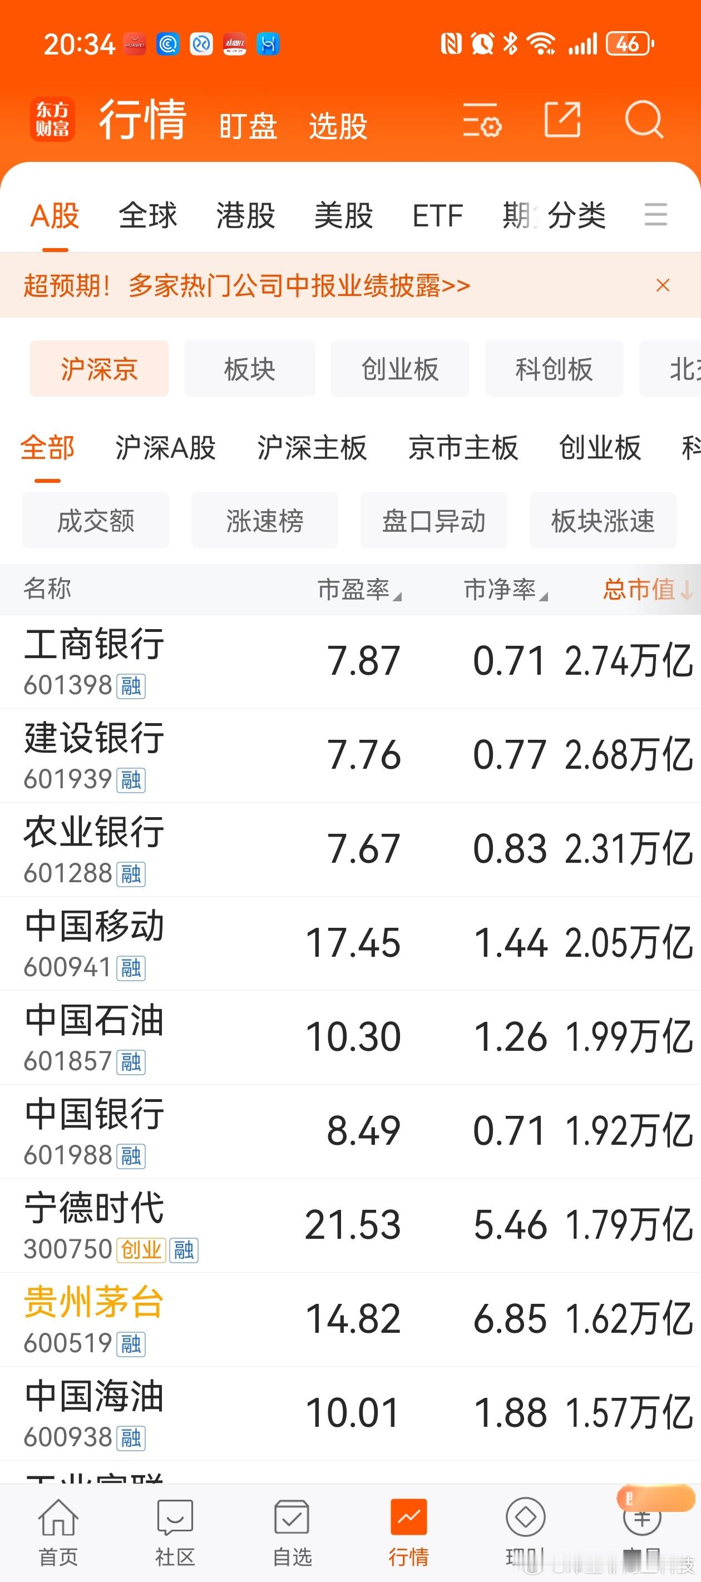This screenshot has height=1582, width=701.
Task: Tap the 融 badge under 贵州茅台
Action: (131, 1344)
